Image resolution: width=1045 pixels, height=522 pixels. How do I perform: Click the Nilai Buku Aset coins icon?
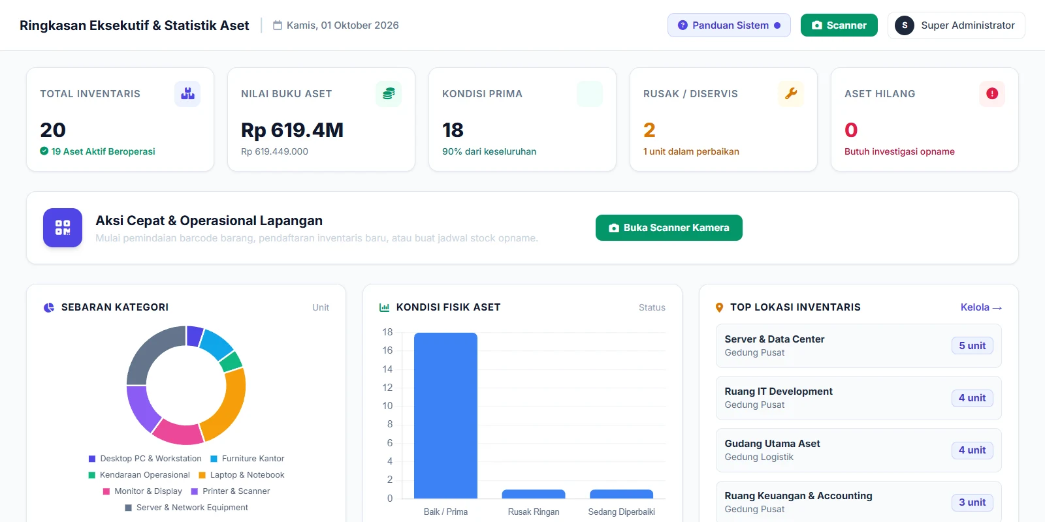(x=389, y=94)
